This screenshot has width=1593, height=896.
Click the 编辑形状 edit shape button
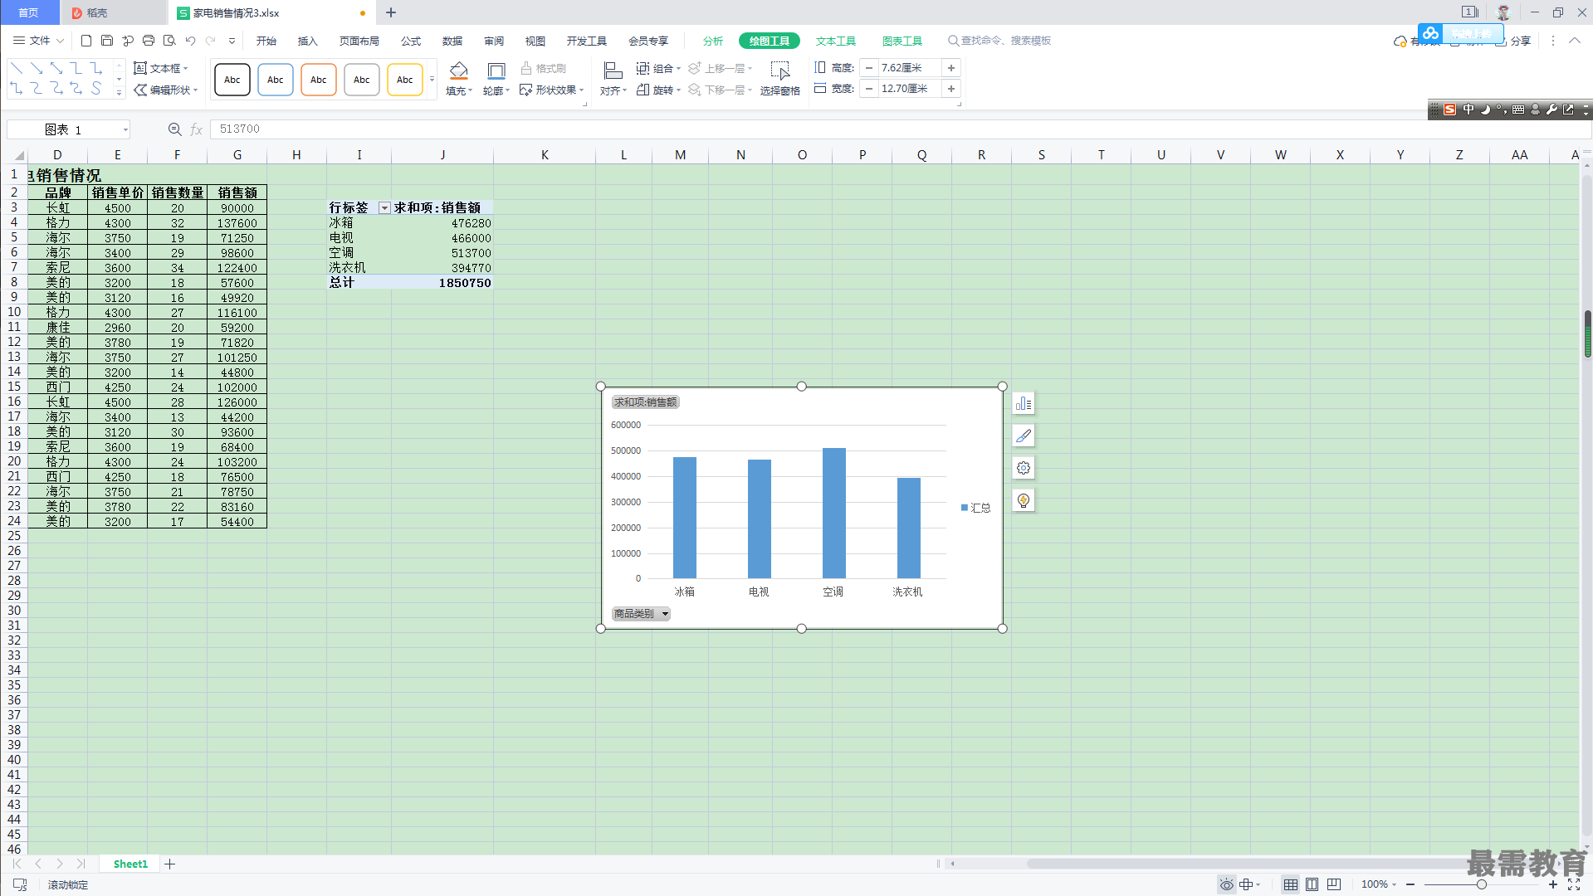[x=166, y=90]
